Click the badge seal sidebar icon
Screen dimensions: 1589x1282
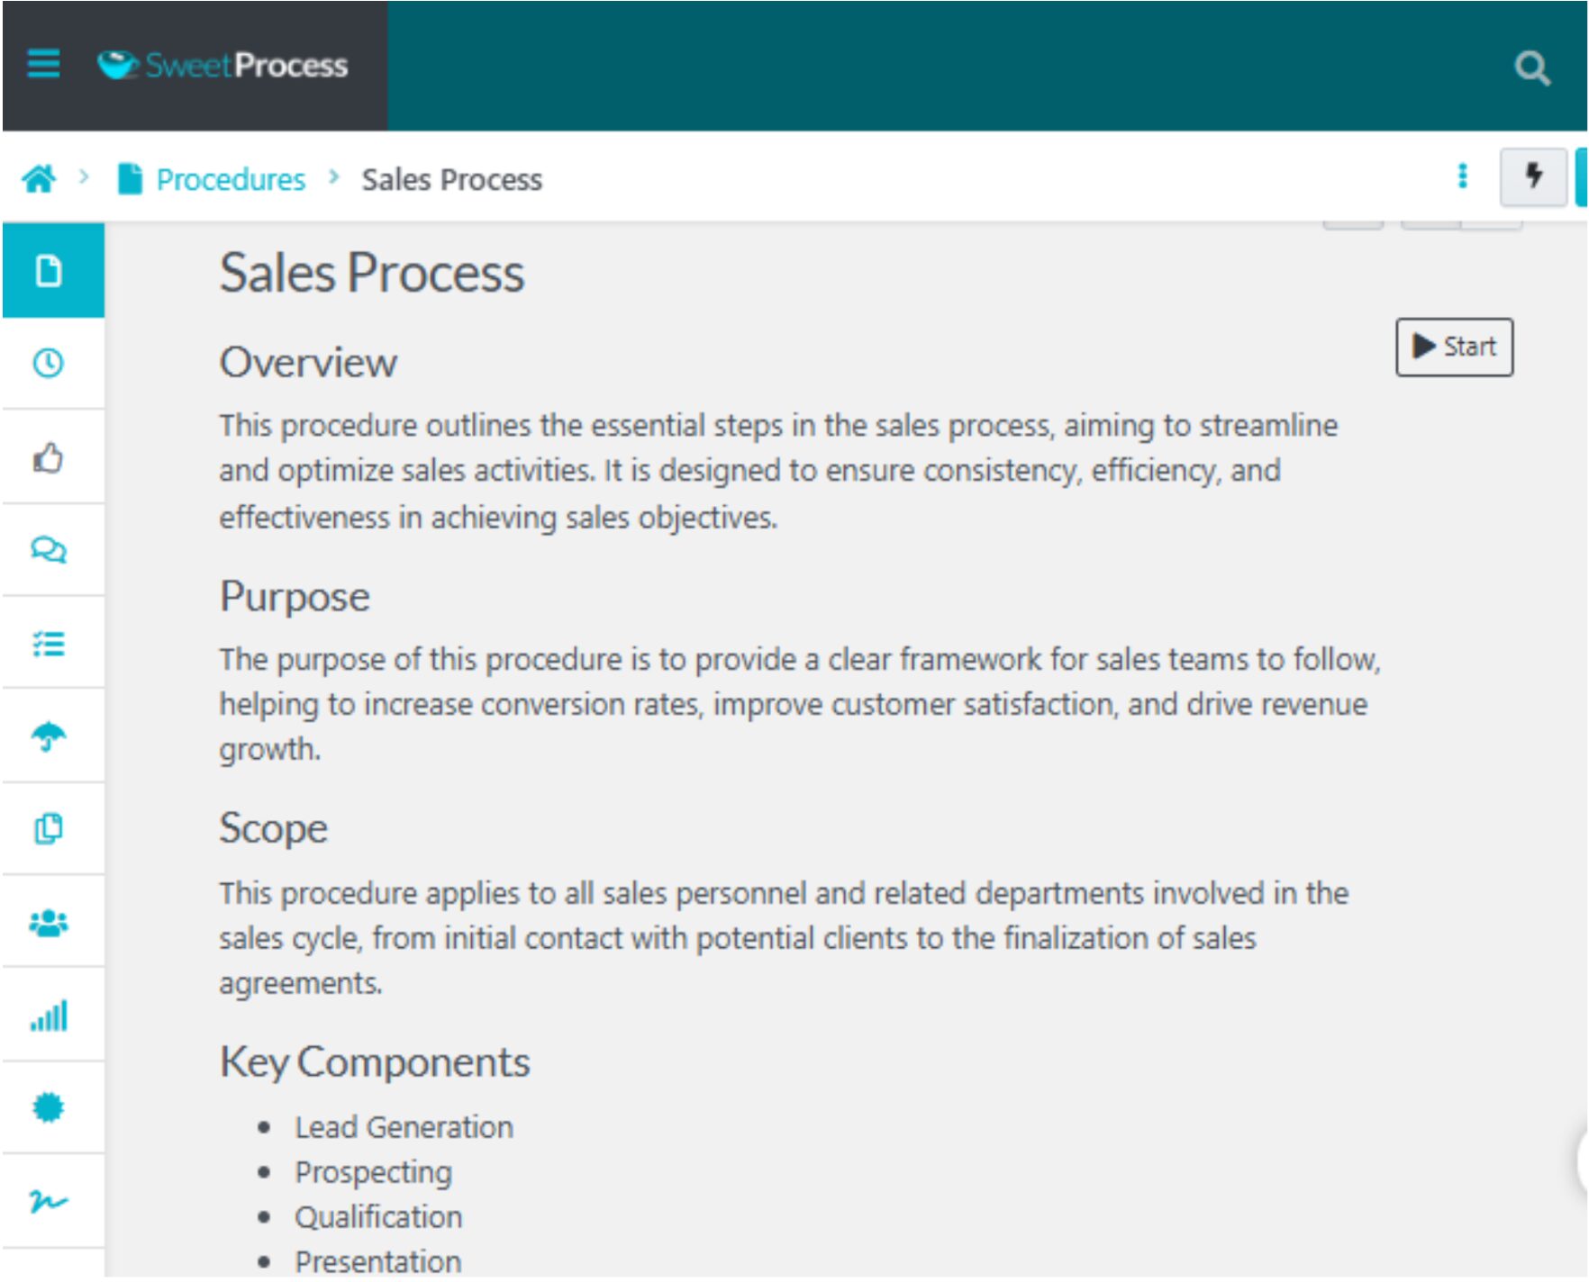pyautogui.click(x=49, y=1108)
